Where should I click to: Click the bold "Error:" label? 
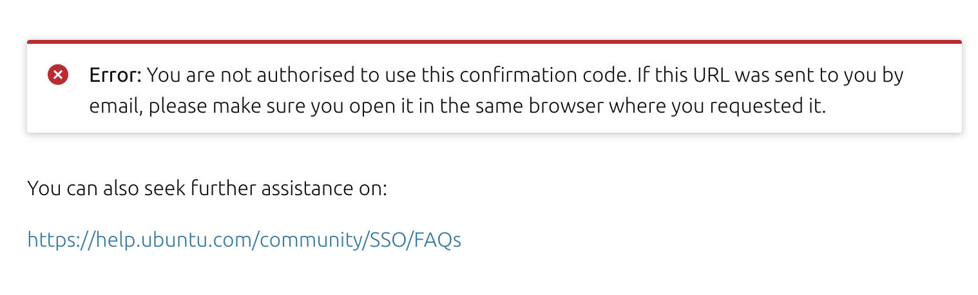tap(115, 75)
